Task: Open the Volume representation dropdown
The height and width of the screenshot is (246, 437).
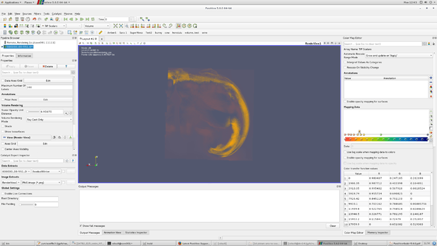Action: point(97,26)
